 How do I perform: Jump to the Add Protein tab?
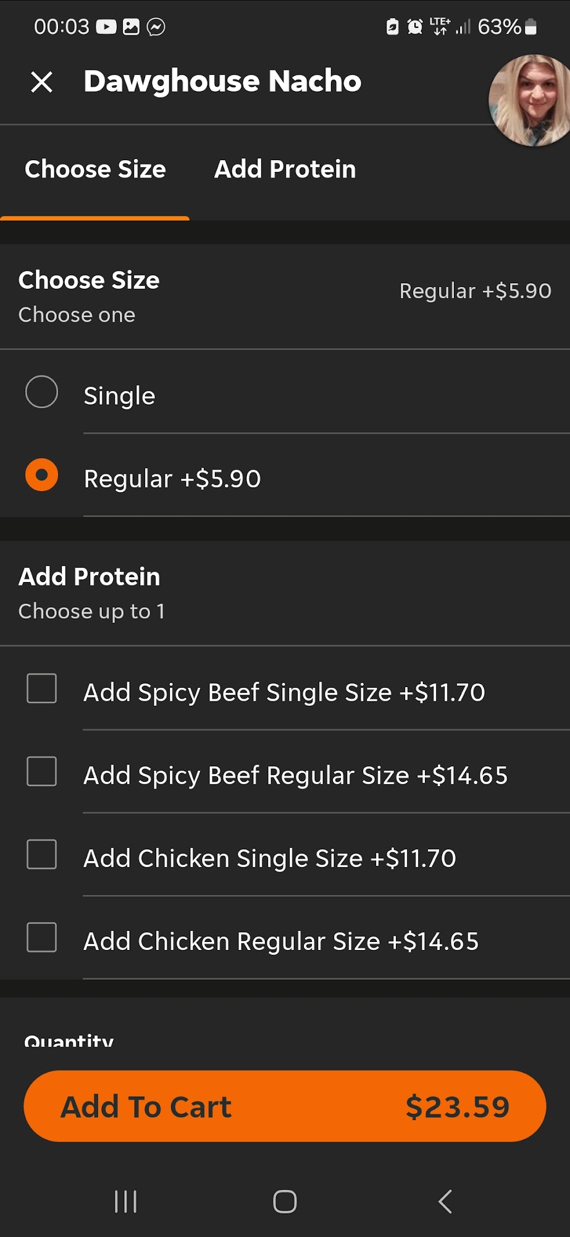pos(285,169)
